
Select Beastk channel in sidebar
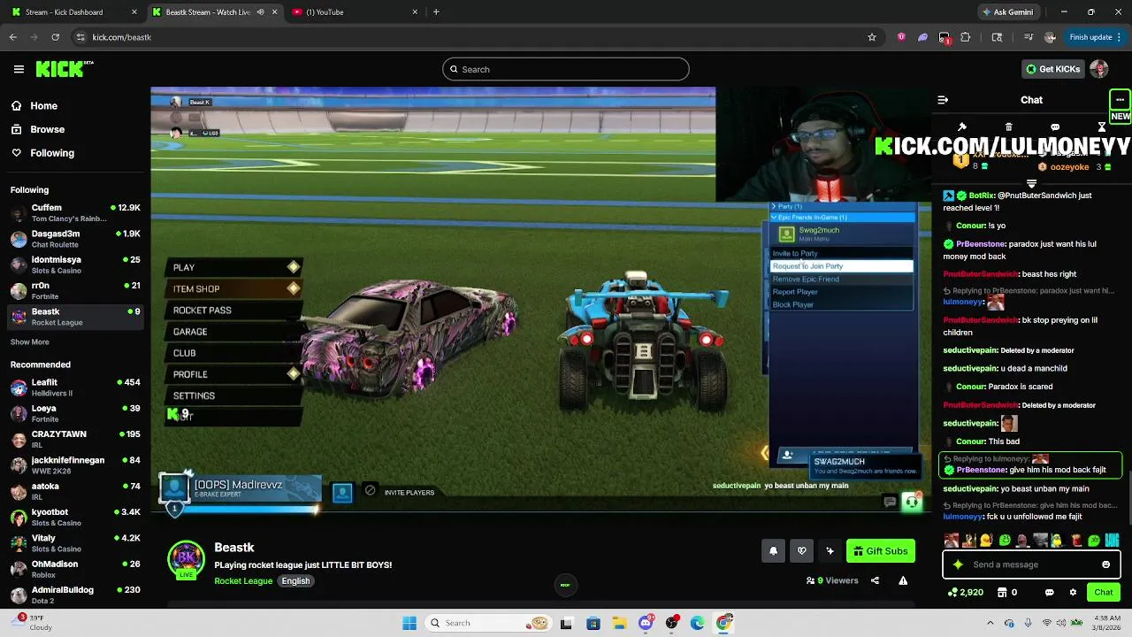click(74, 316)
